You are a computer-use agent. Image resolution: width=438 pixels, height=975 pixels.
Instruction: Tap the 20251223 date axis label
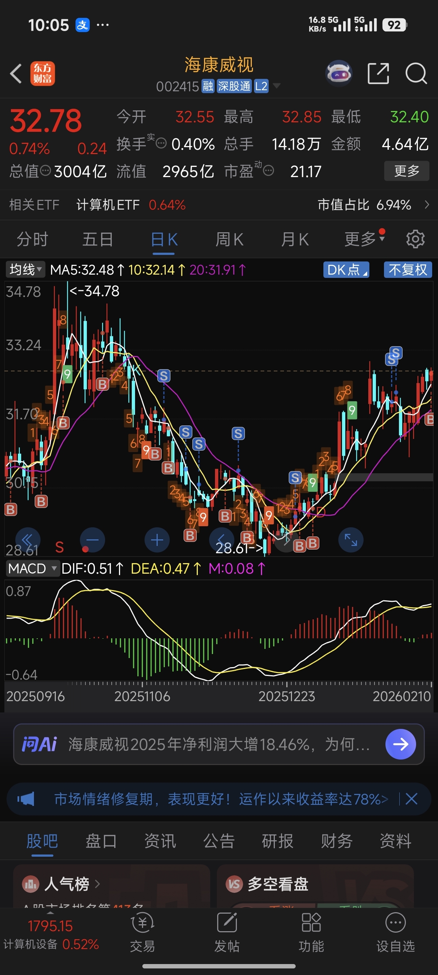tap(287, 696)
